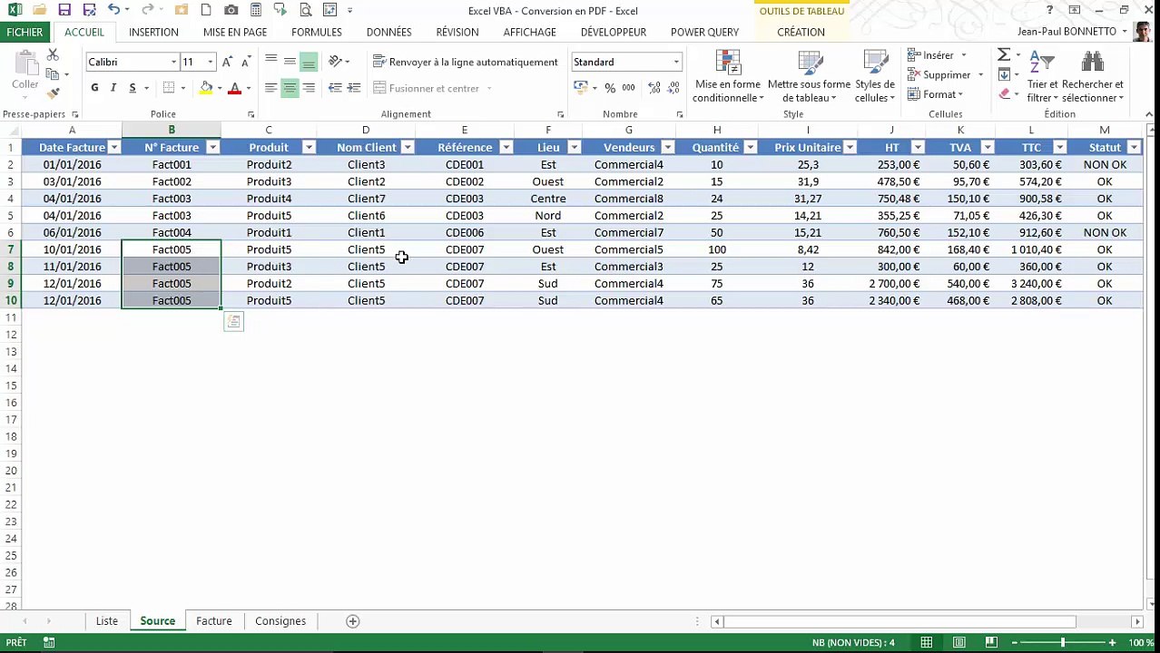Open the Date Facture column filter dropdown
This screenshot has width=1160, height=653.
pyautogui.click(x=113, y=148)
